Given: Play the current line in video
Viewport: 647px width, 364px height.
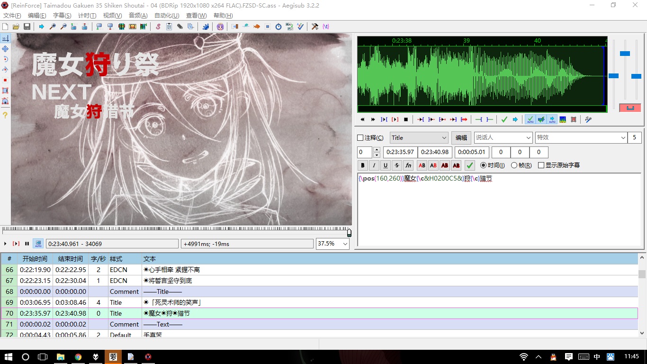Looking at the screenshot, I should click(16, 244).
